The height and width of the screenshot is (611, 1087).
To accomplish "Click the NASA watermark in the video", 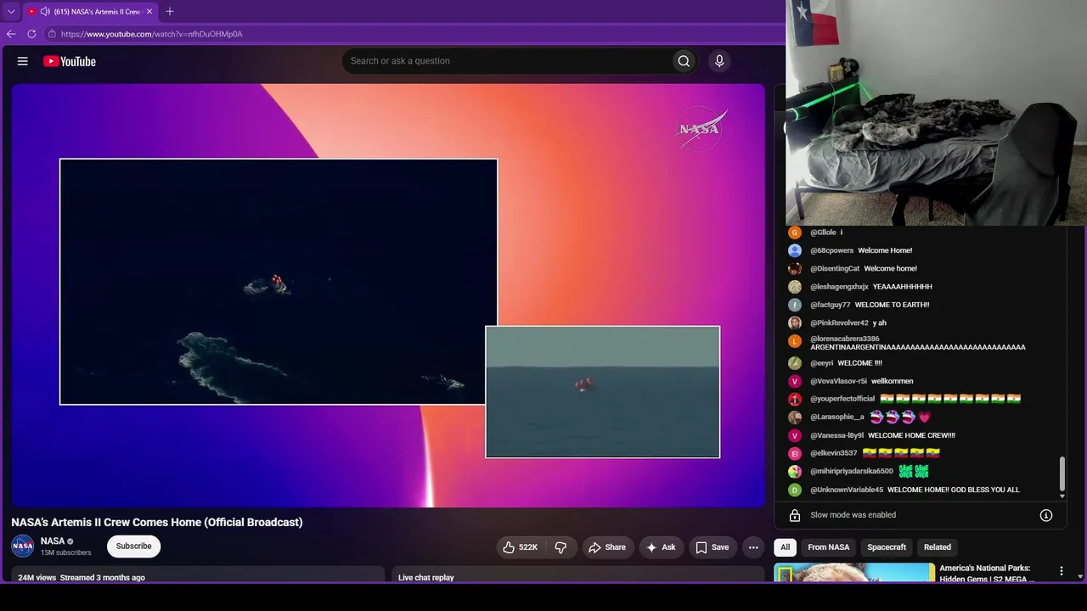I will (x=701, y=129).
